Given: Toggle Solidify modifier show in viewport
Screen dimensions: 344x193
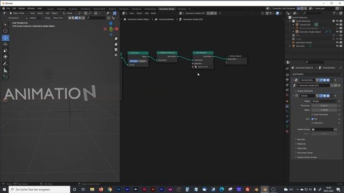Looking at the screenshot, I should coord(324,96).
